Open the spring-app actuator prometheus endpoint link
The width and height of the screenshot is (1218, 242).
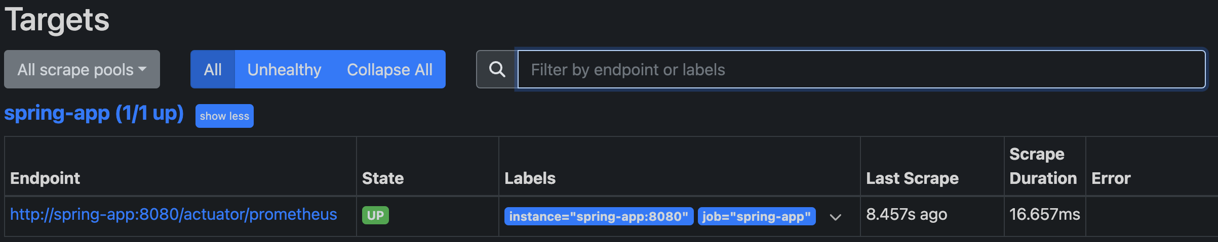pyautogui.click(x=173, y=215)
